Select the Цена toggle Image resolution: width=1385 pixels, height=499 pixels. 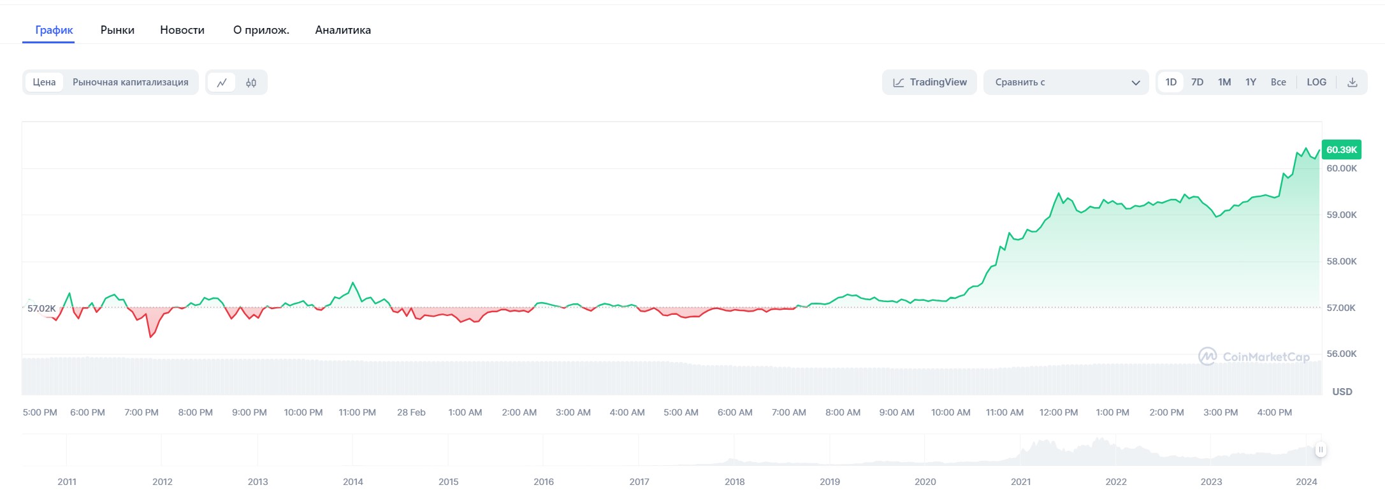(44, 82)
